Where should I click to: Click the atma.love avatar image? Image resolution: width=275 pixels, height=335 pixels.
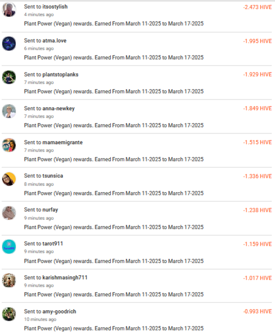(9, 44)
